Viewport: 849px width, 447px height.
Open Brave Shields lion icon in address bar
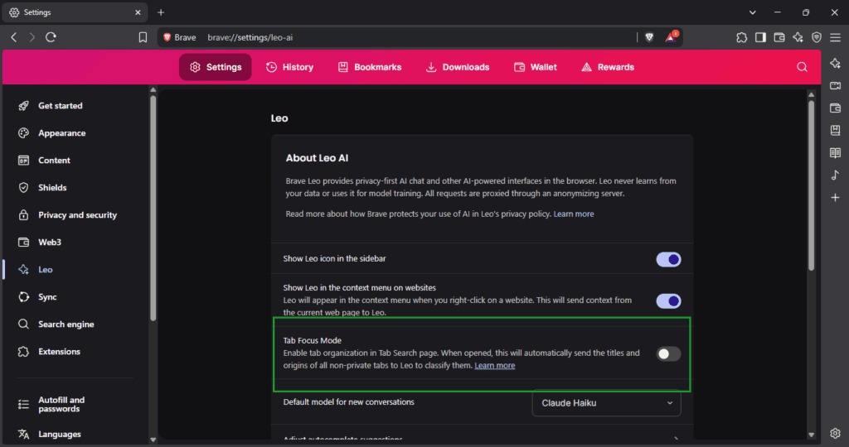[649, 37]
